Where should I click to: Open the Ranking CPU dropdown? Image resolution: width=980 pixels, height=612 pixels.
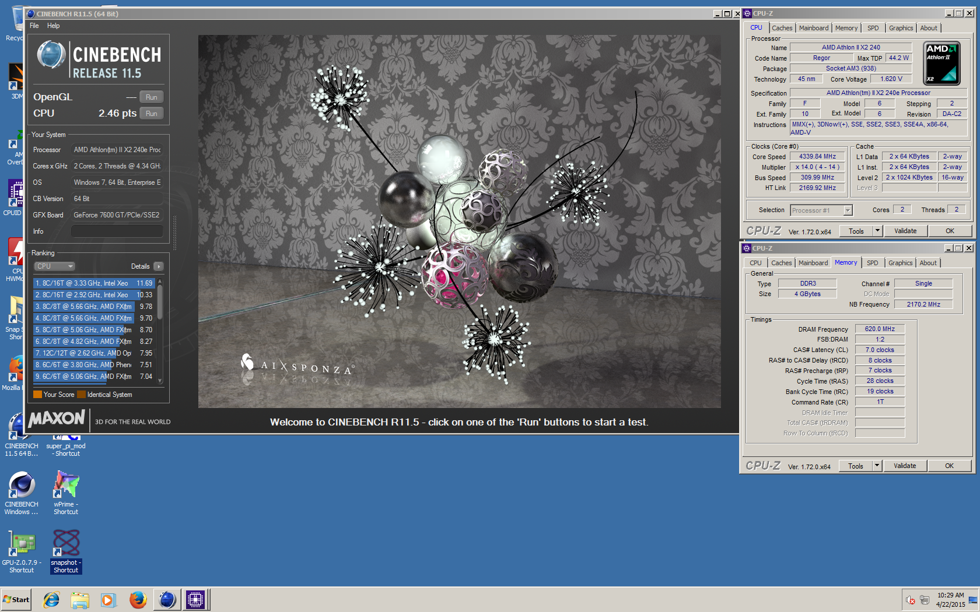[x=55, y=266]
